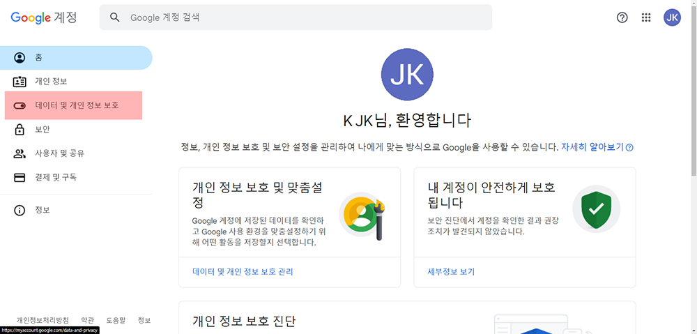This screenshot has width=697, height=334.
Task: Click the 내 계정이 안전하게 보호됩니다 heading
Action: click(x=491, y=195)
